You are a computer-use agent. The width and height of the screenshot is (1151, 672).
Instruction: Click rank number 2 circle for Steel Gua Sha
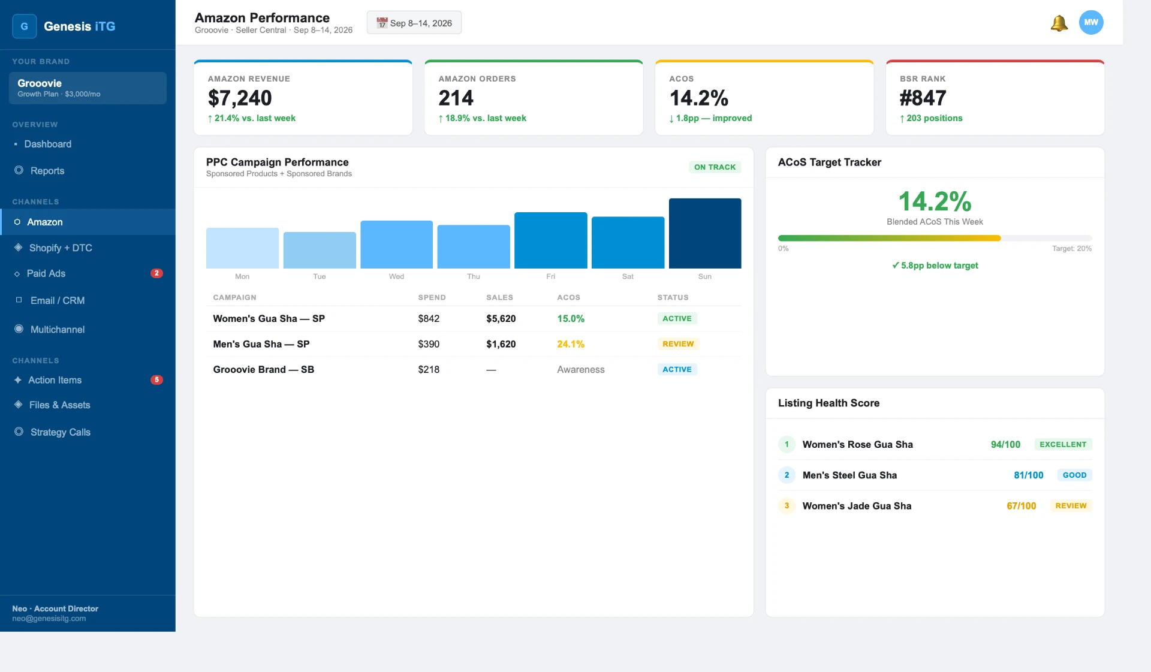787,475
